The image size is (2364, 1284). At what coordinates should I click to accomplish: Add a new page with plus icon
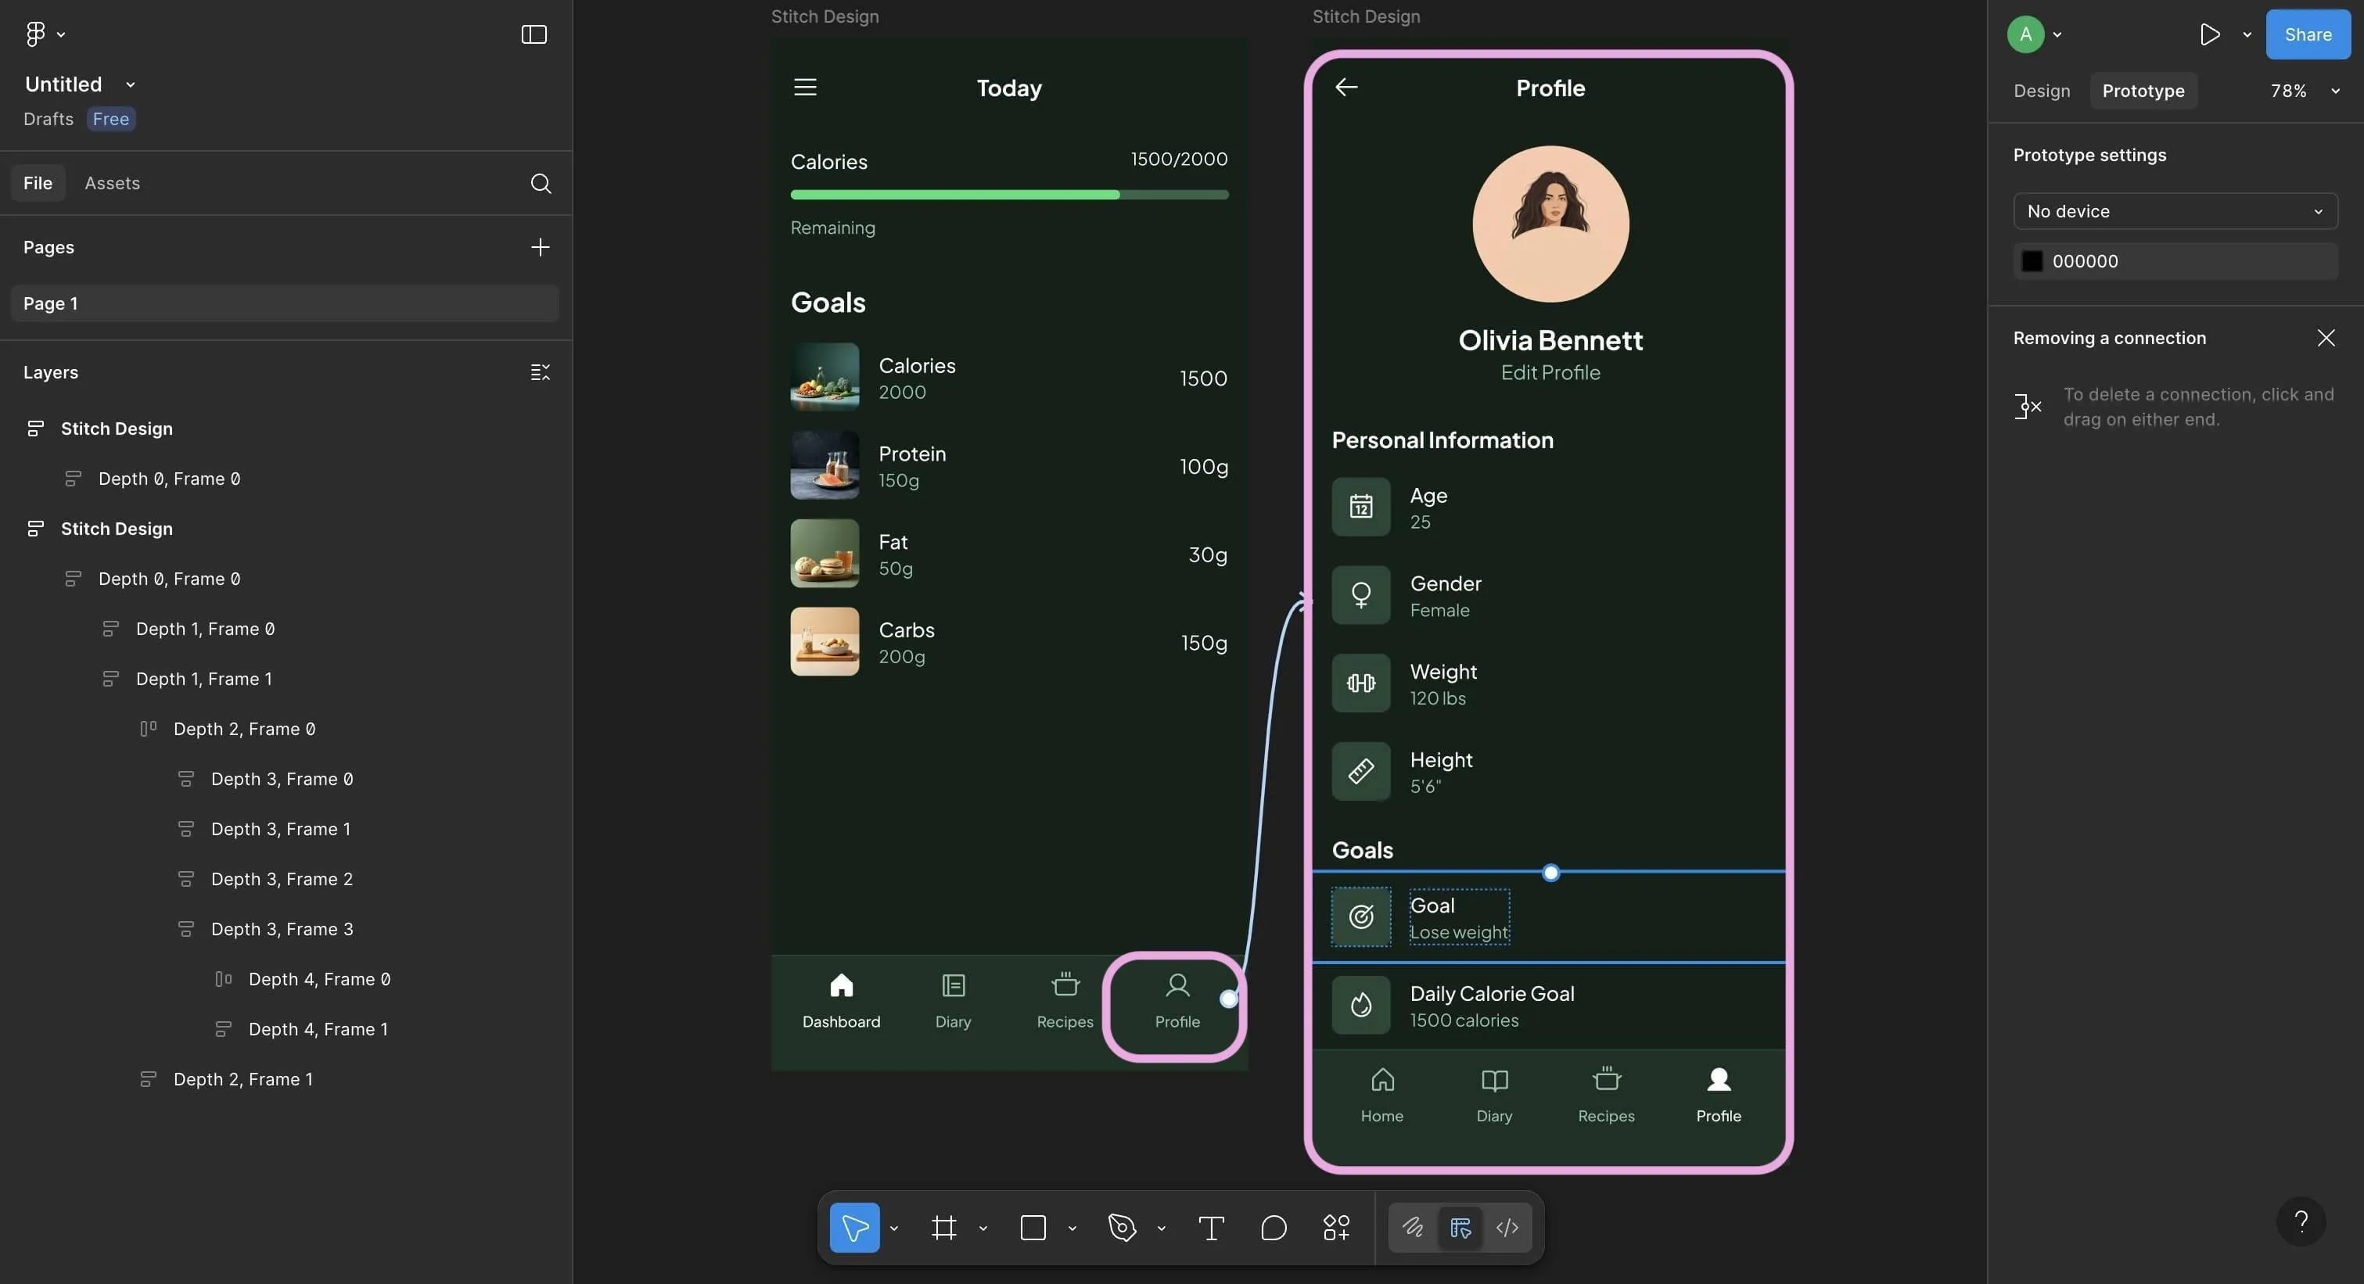tap(540, 248)
